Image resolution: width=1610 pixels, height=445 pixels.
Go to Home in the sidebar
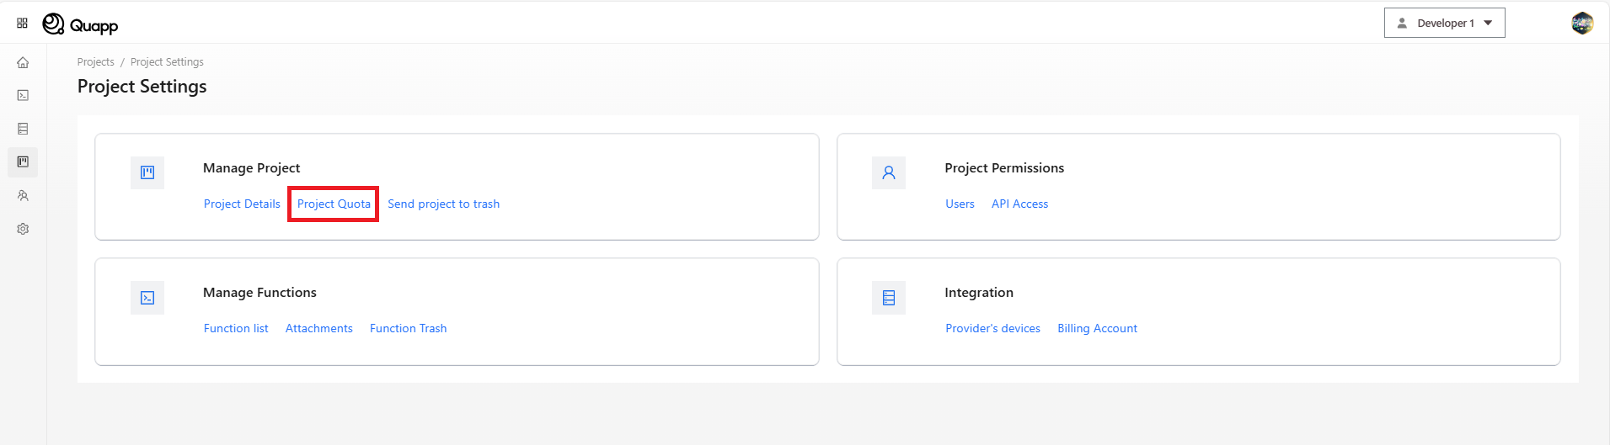point(23,62)
